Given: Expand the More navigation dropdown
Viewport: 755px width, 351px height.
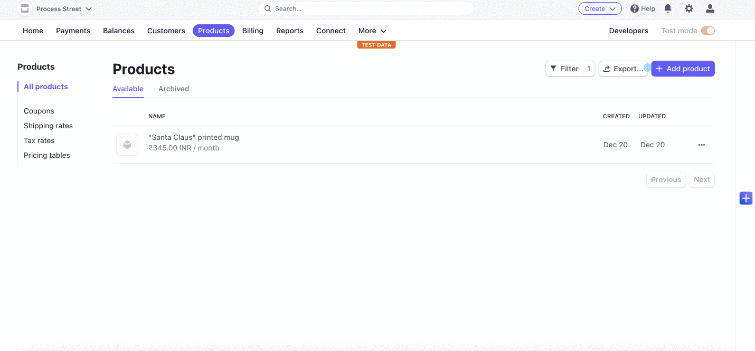Looking at the screenshot, I should coord(372,31).
